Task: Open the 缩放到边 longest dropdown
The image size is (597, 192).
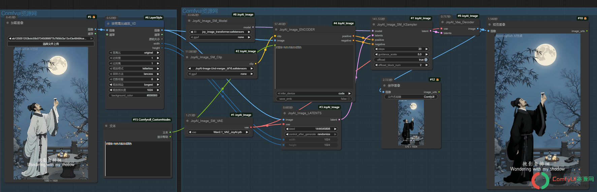Action: pyautogui.click(x=134, y=85)
